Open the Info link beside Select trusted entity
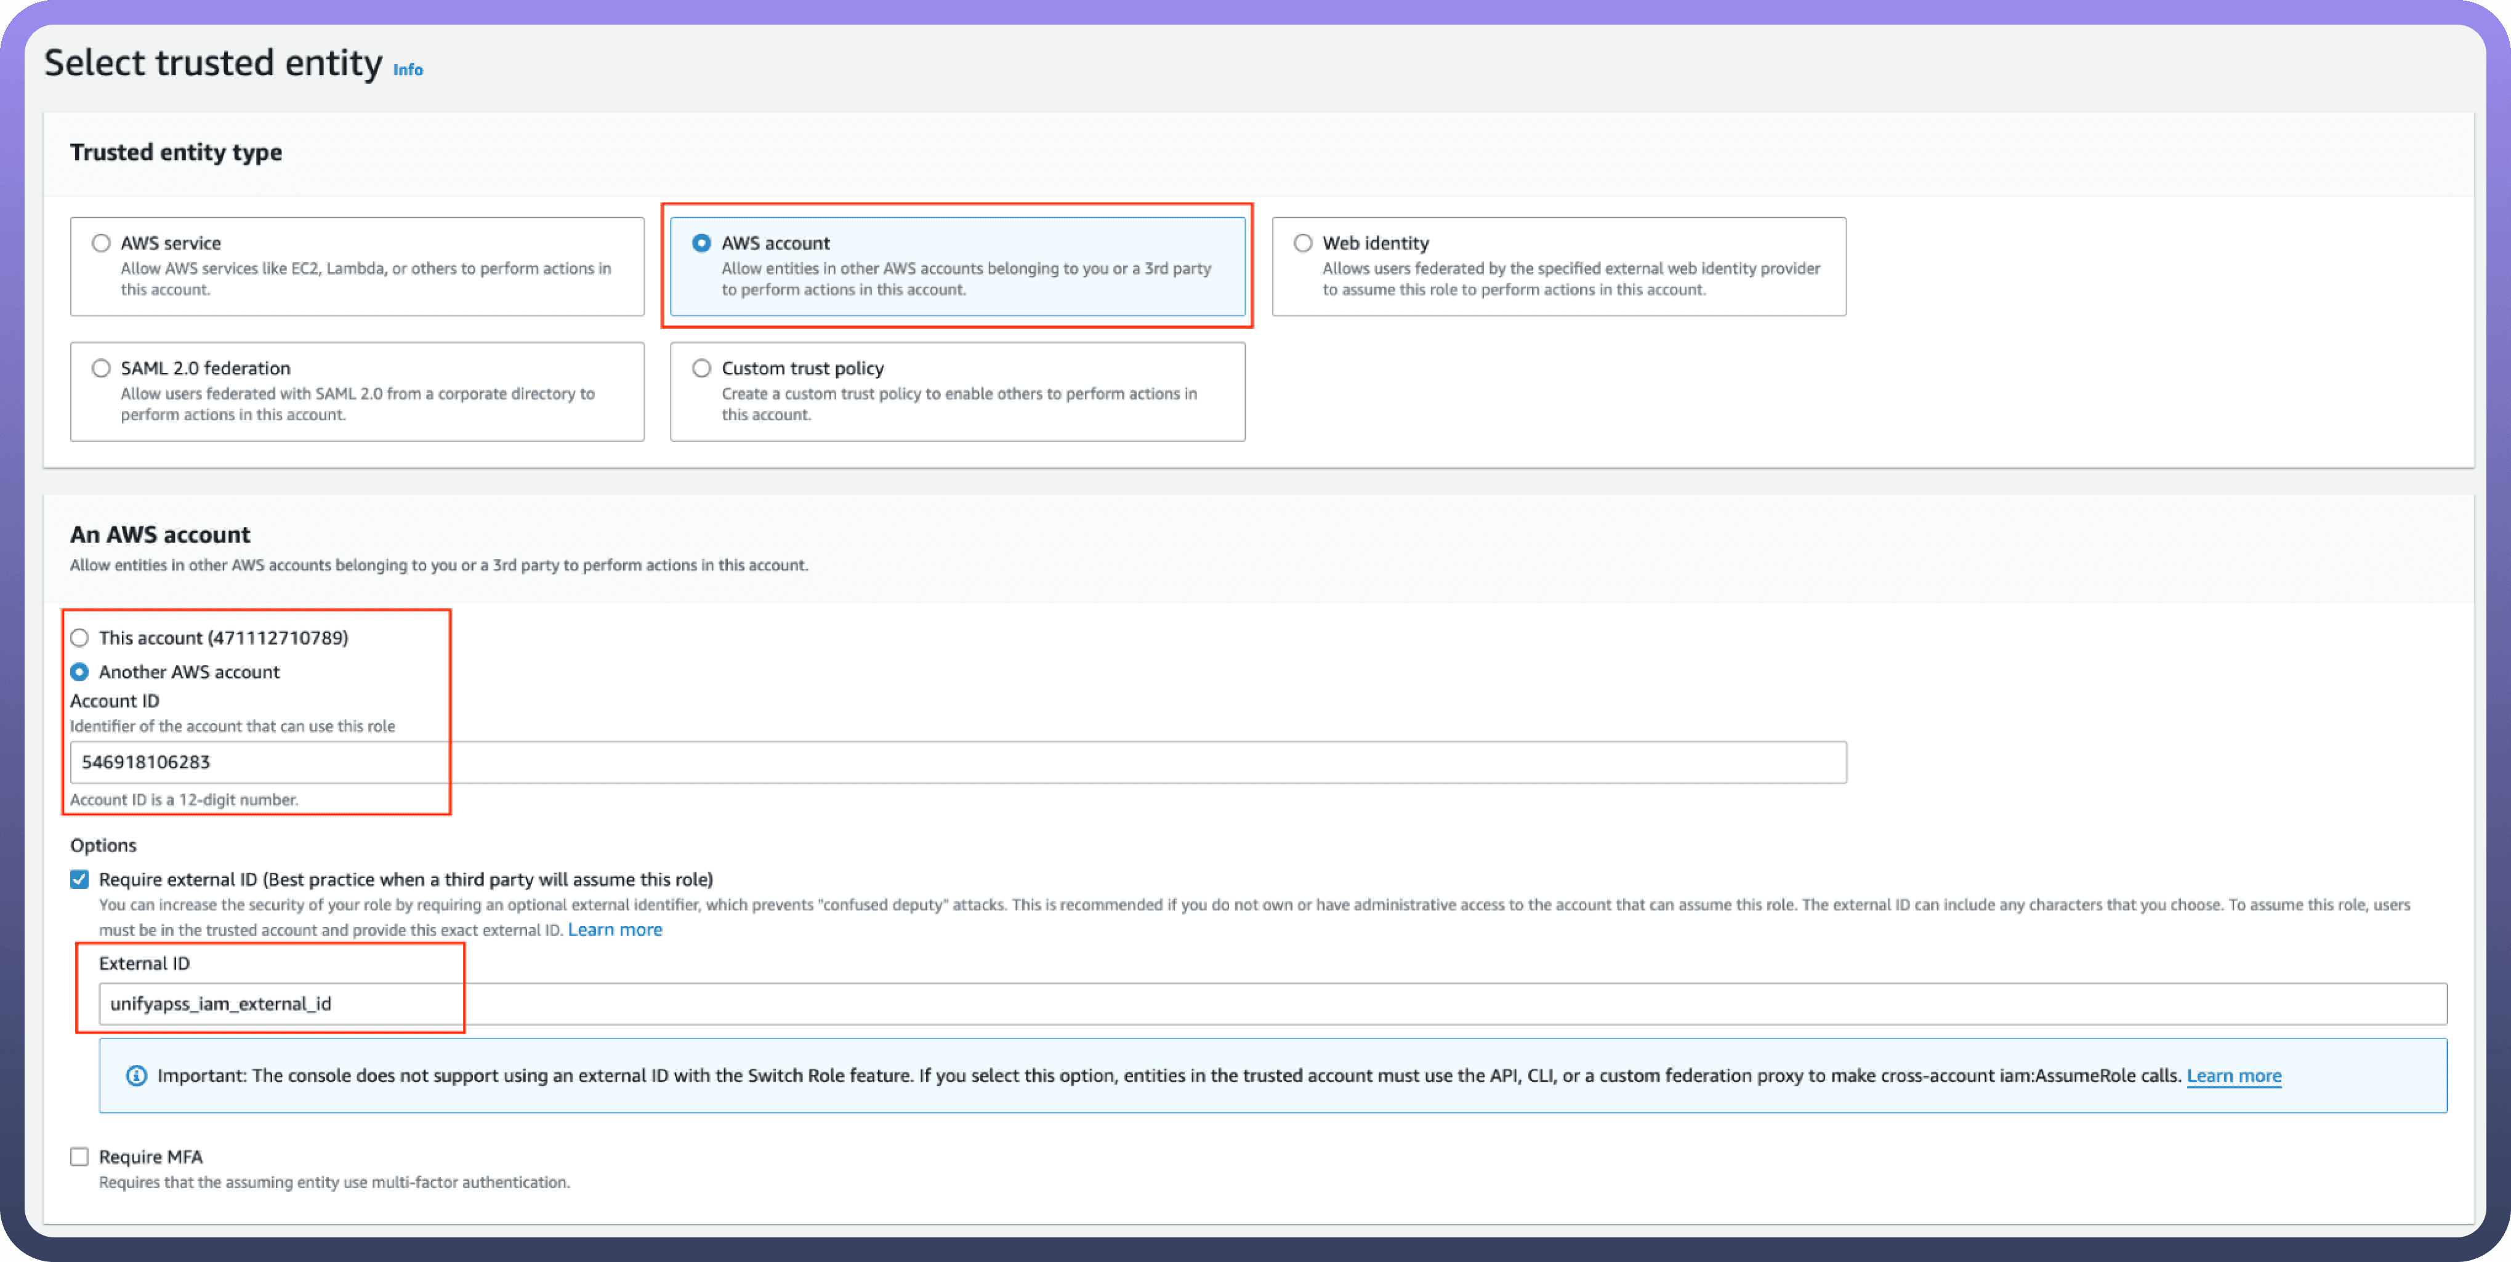 408,69
